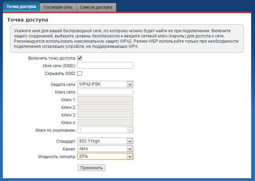Click the Ключ 1 field
Image resolution: width=255 pixels, height=181 pixels.
point(105,100)
